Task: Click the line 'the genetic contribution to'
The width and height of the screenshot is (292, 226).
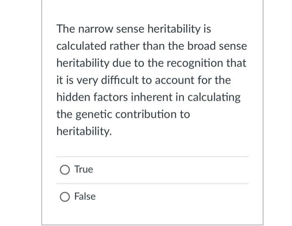Action: click(123, 114)
